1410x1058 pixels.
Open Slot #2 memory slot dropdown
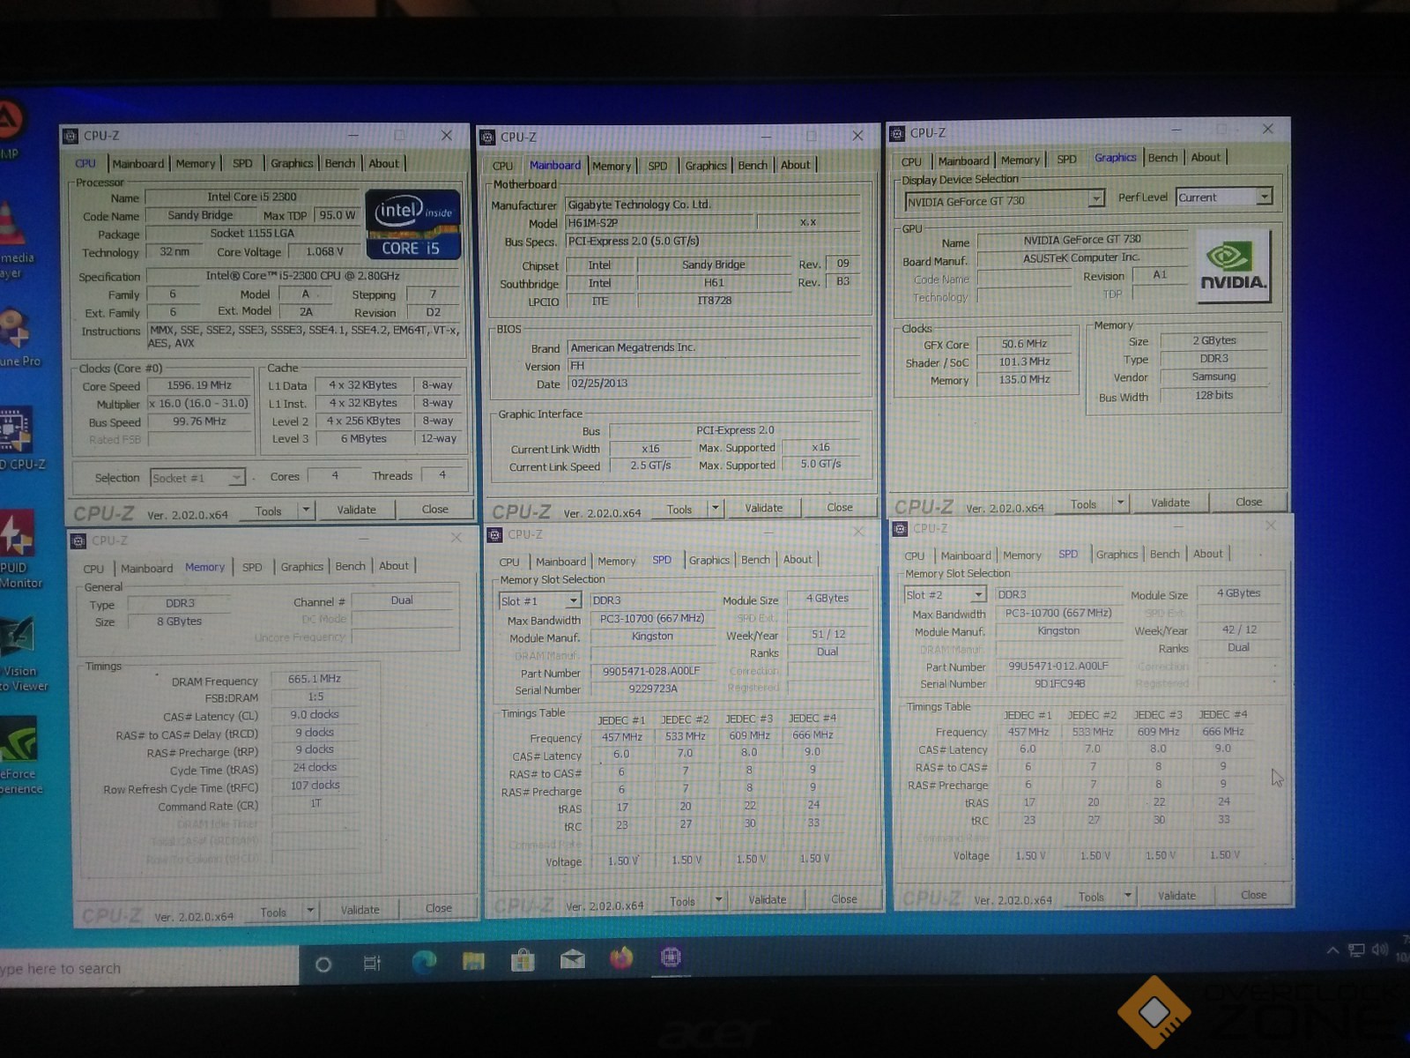coord(978,595)
